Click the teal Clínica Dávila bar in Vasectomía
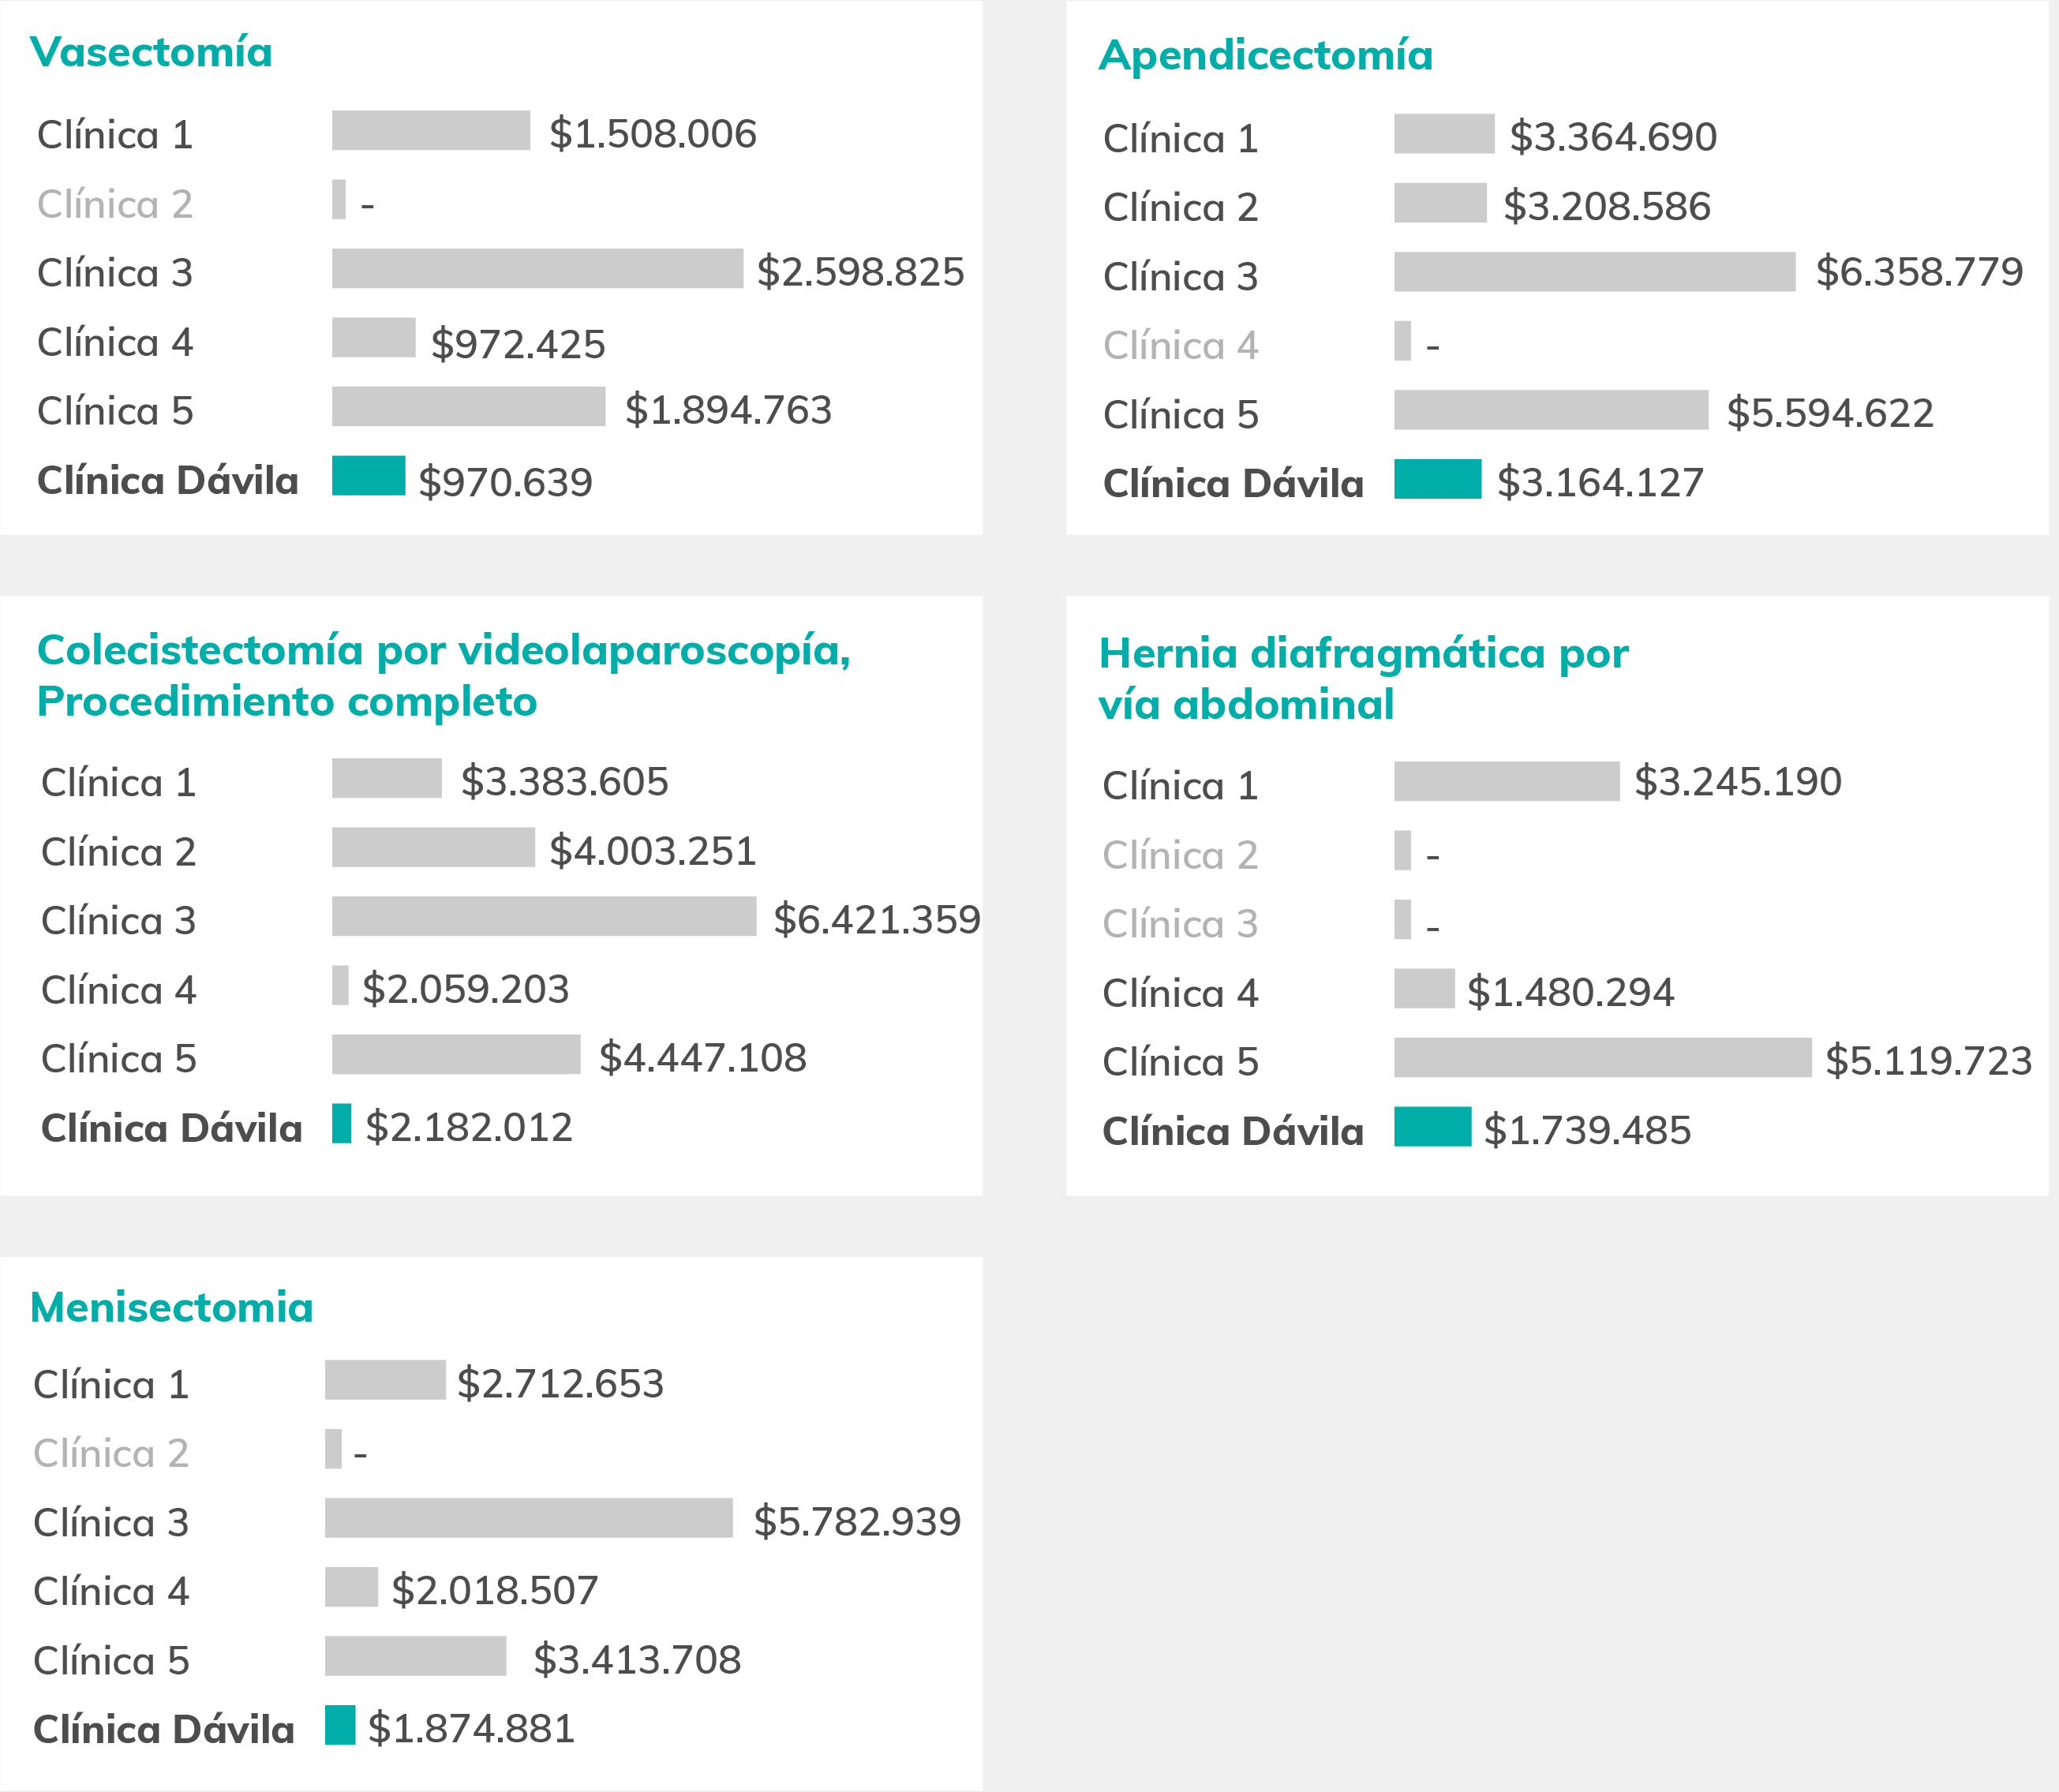Image resolution: width=2059 pixels, height=1792 pixels. (x=369, y=475)
